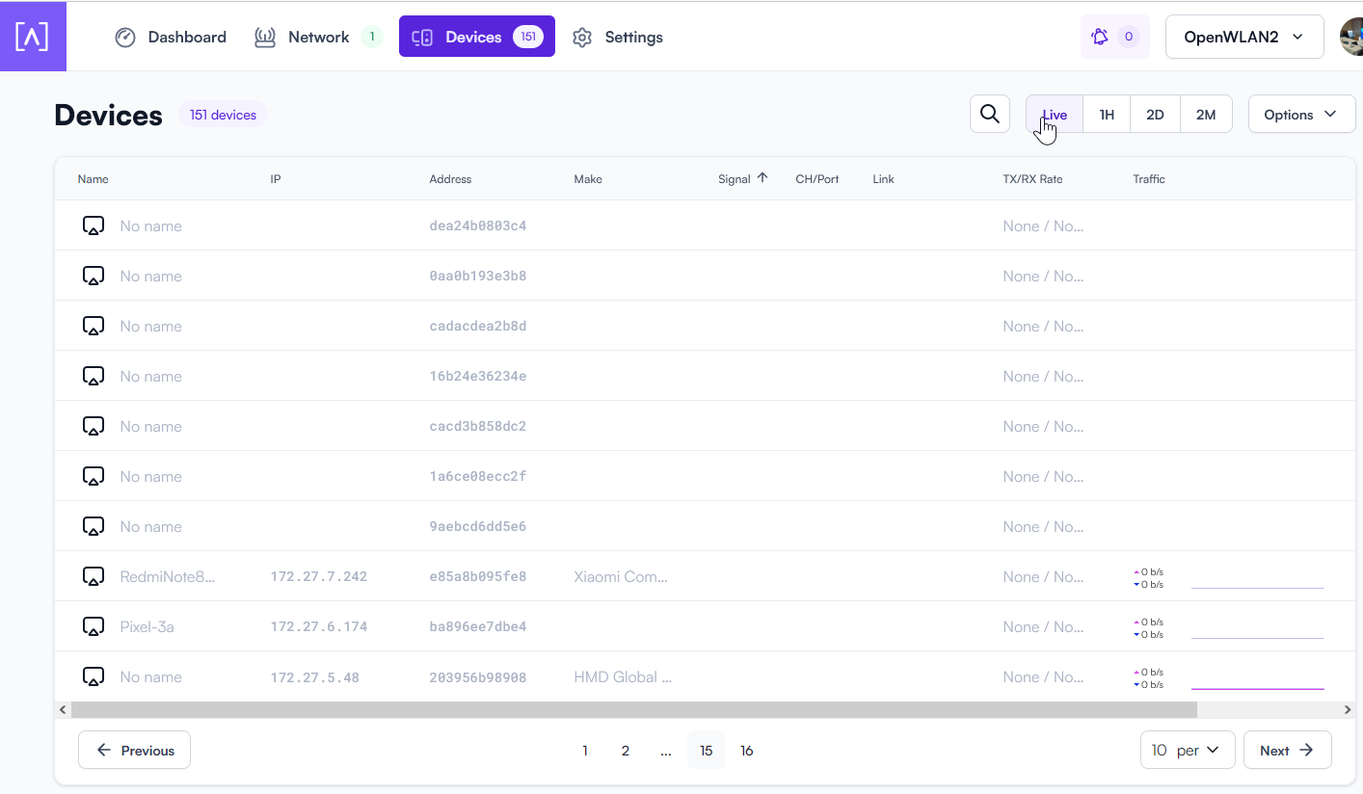The height and width of the screenshot is (794, 1363).
Task: Click the Address column header
Action: (x=450, y=179)
